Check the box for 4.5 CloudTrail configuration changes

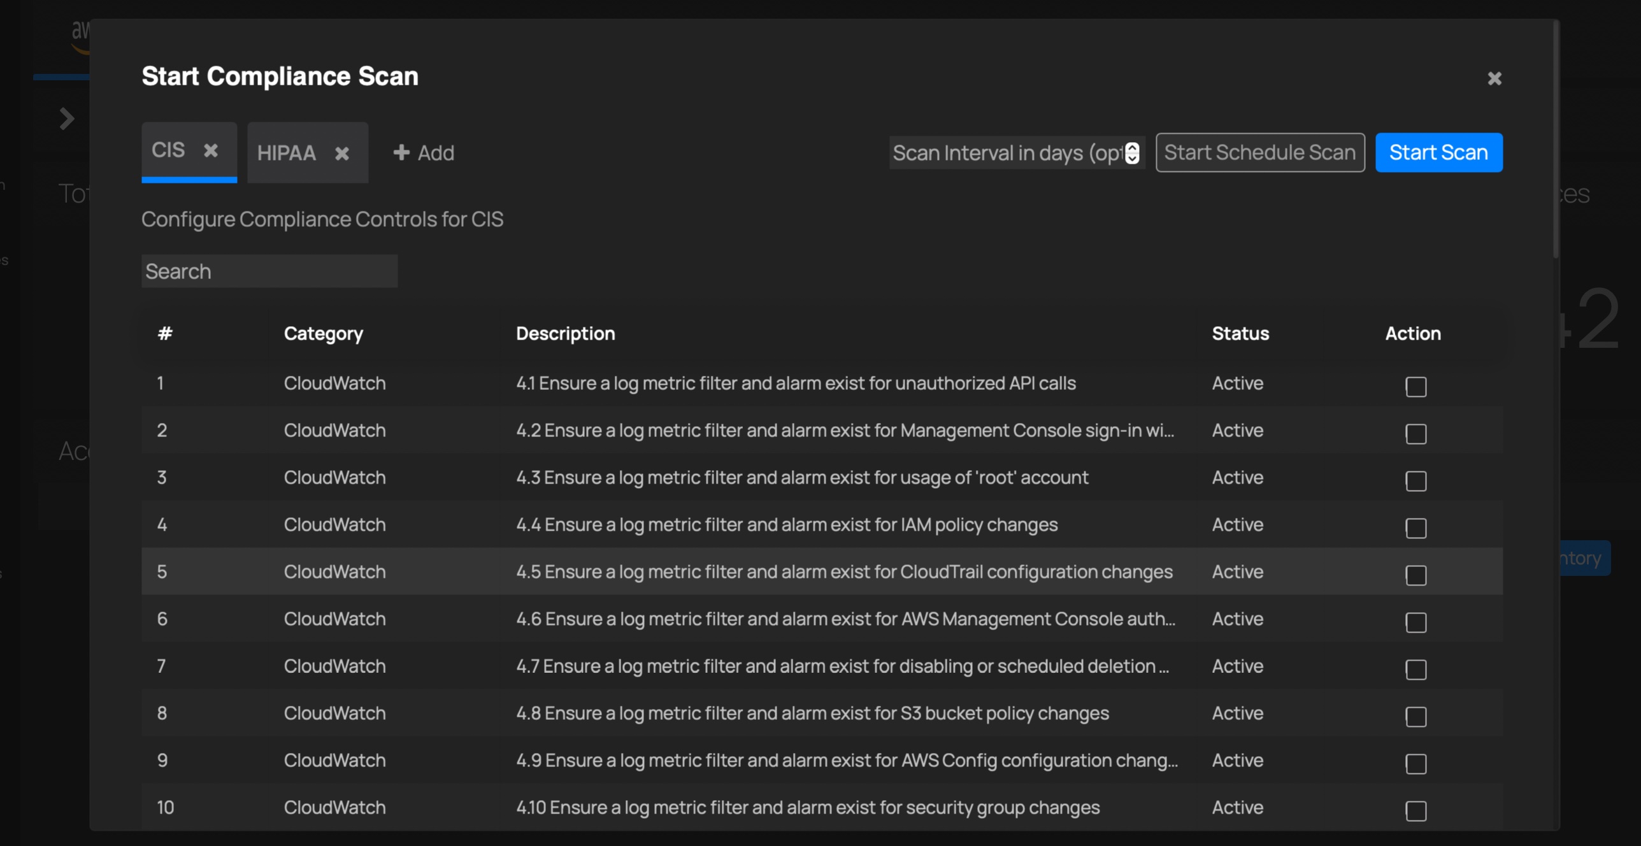tap(1415, 575)
